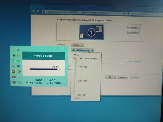Click the Képernyő breadcrumb in address bar

(85, 12)
